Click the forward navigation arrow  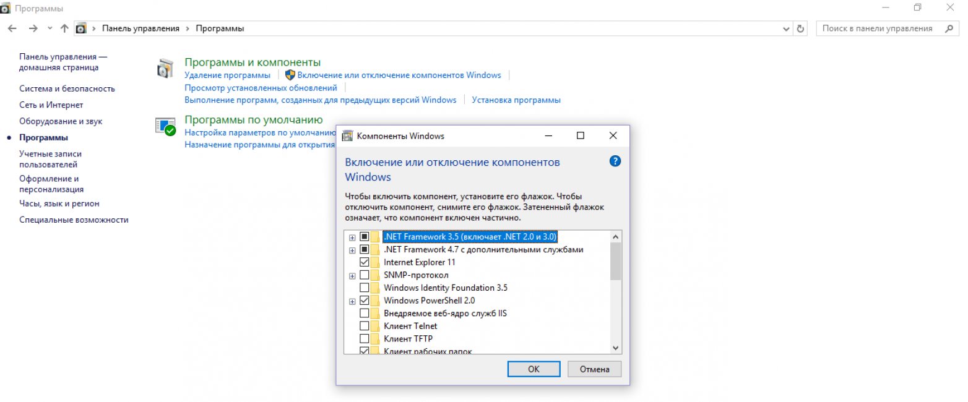(x=33, y=28)
